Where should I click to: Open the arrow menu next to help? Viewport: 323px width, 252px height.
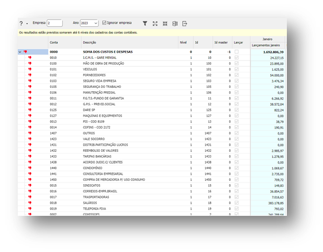click(27, 24)
